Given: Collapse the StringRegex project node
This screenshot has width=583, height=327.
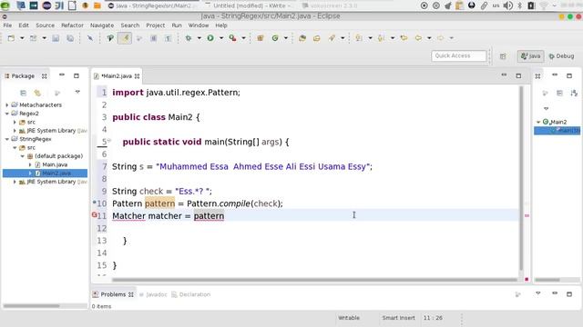Looking at the screenshot, I should pos(7,139).
